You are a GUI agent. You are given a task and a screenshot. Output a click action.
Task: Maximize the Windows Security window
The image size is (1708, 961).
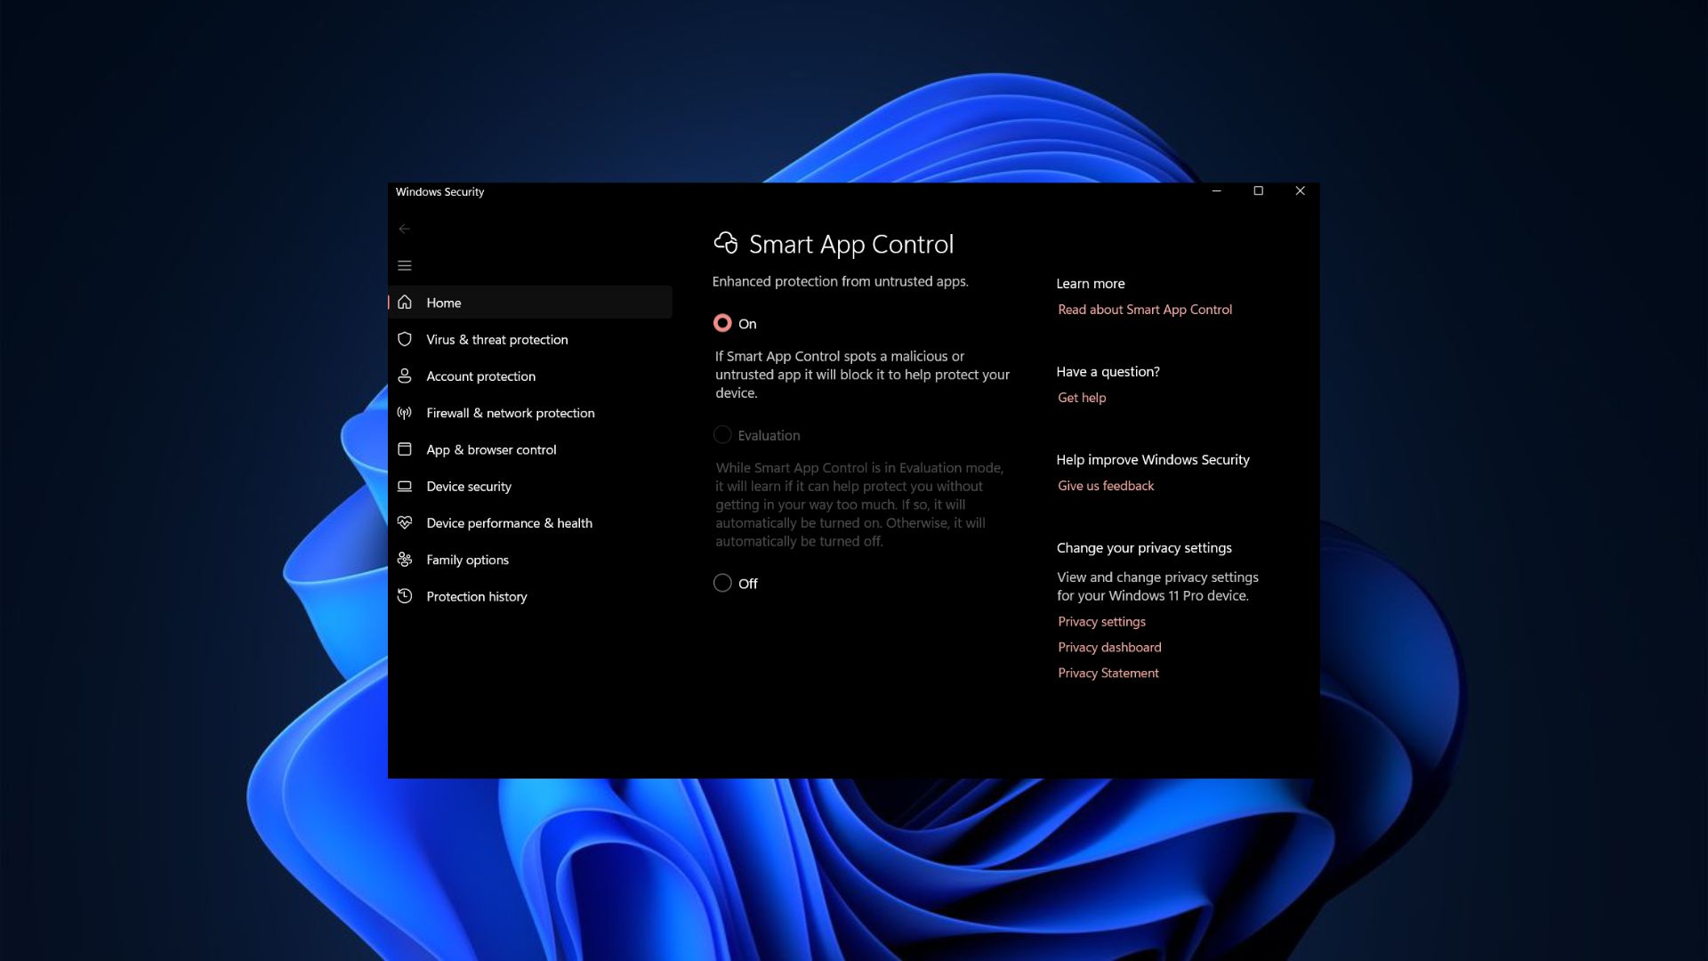tap(1258, 190)
